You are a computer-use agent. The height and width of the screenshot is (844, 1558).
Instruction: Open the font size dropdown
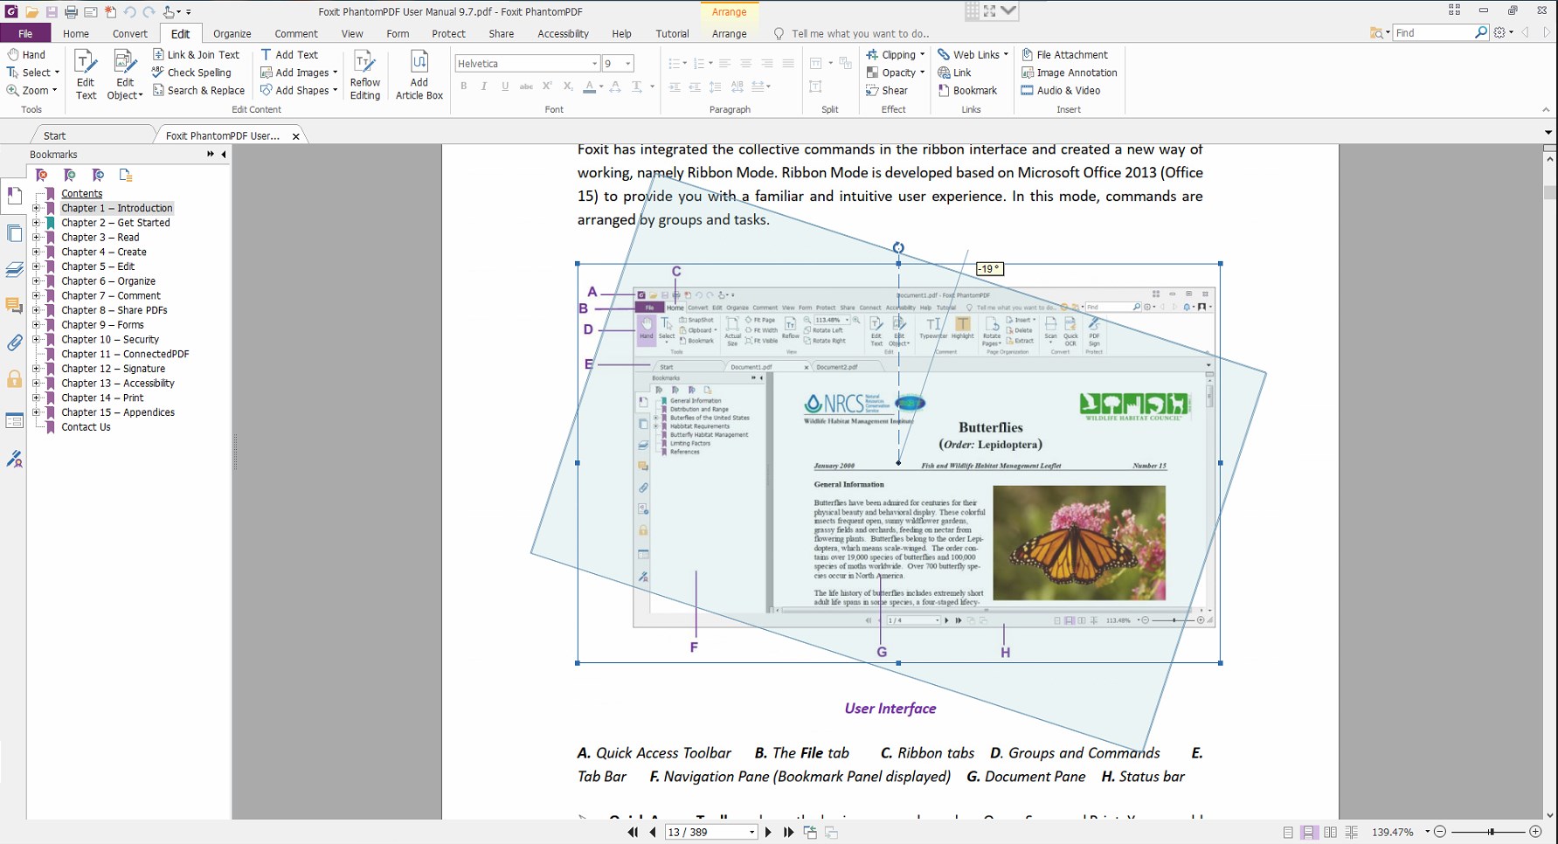627,64
